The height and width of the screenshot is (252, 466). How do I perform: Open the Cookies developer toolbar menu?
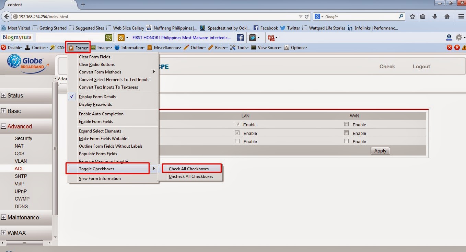pyautogui.click(x=37, y=48)
